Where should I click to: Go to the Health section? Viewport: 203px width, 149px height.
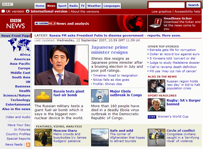click(x=25, y=91)
